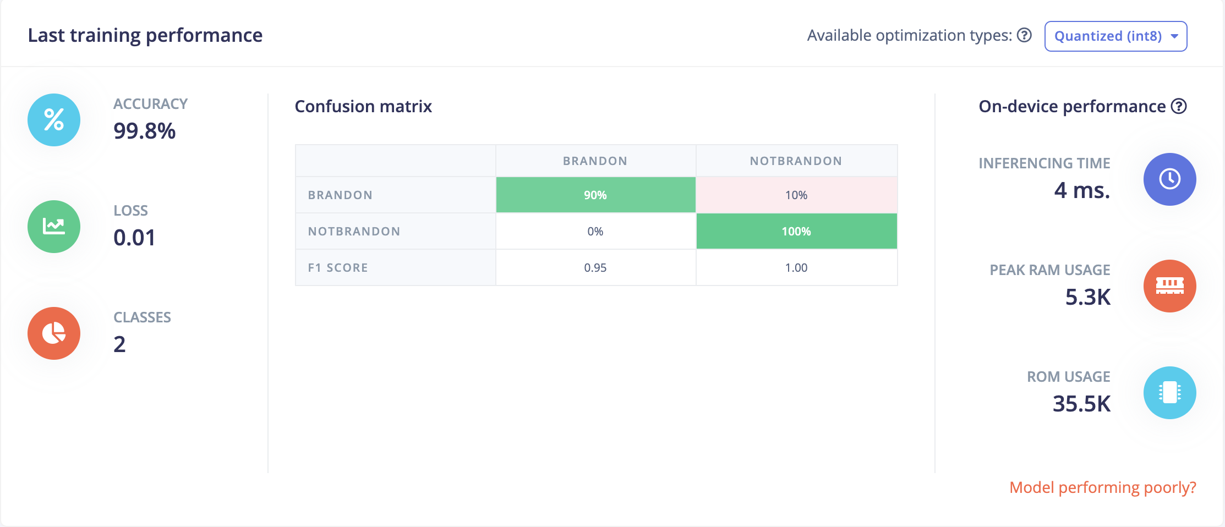Click the 99.8% accuracy value
The image size is (1225, 527).
tap(145, 131)
